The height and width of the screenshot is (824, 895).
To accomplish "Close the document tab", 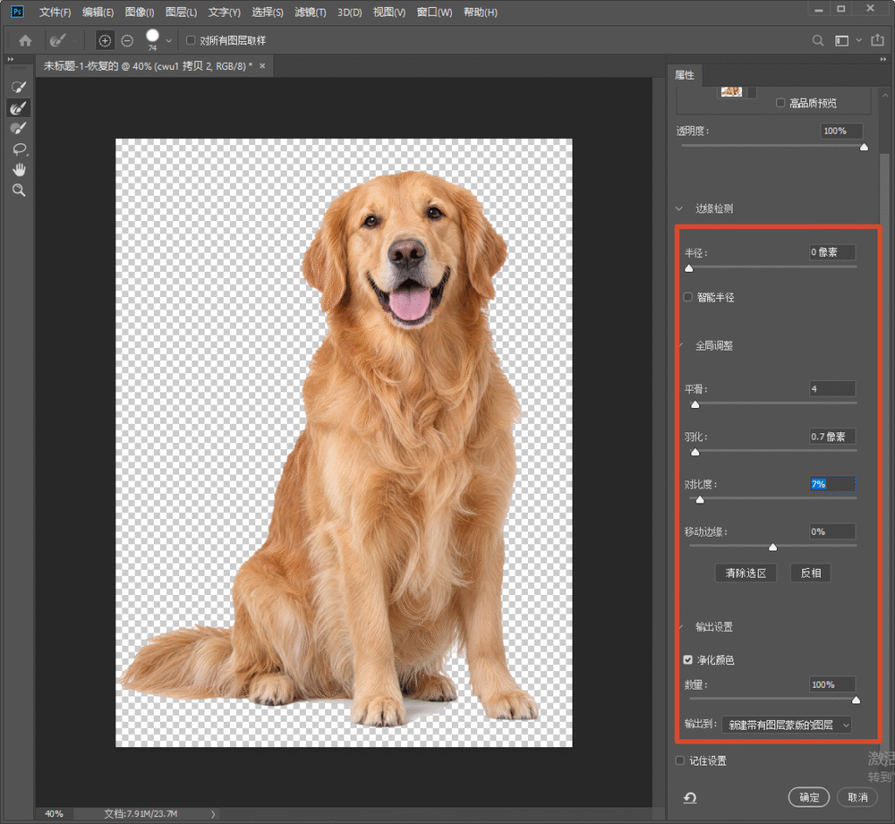I will pos(262,66).
